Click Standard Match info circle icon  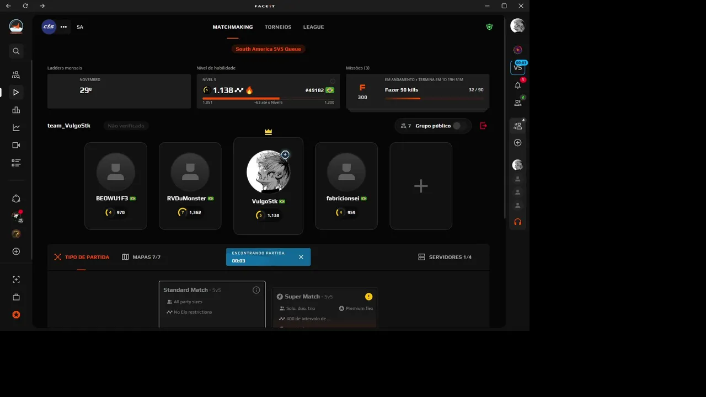(x=256, y=290)
